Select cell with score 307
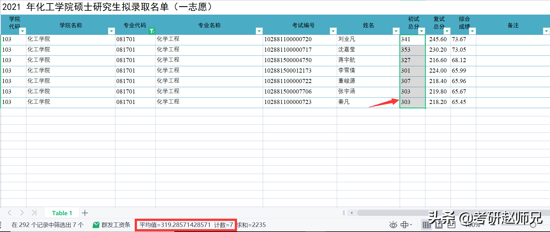This screenshot has height=232, width=550. [x=412, y=81]
